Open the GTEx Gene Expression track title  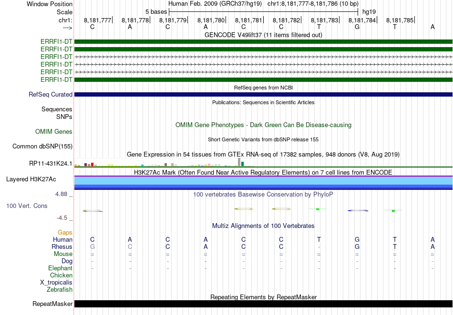263,155
